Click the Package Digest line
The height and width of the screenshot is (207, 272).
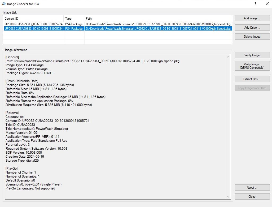[30, 73]
